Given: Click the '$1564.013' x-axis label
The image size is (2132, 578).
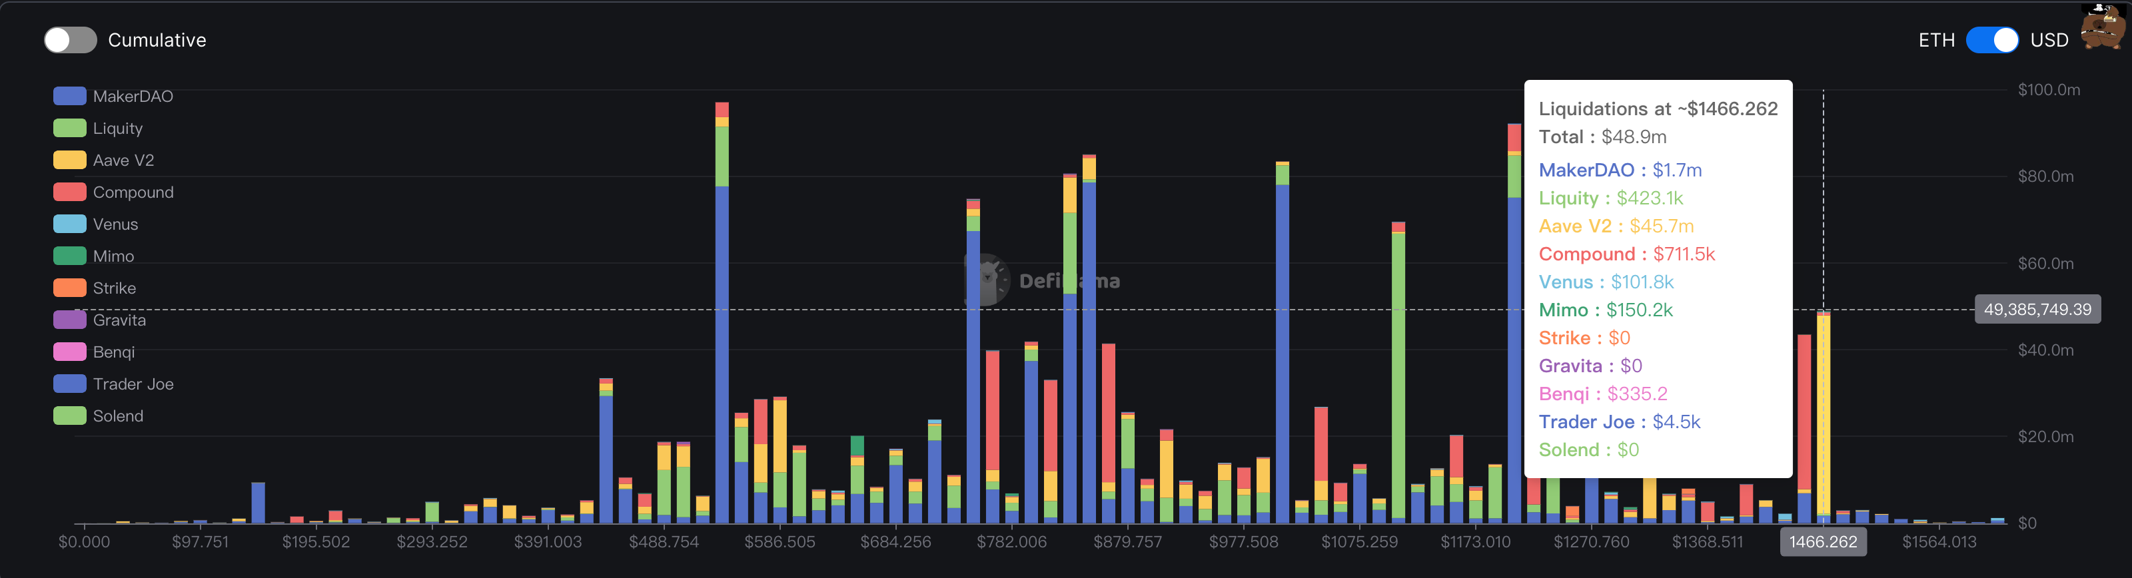Looking at the screenshot, I should tap(1939, 541).
